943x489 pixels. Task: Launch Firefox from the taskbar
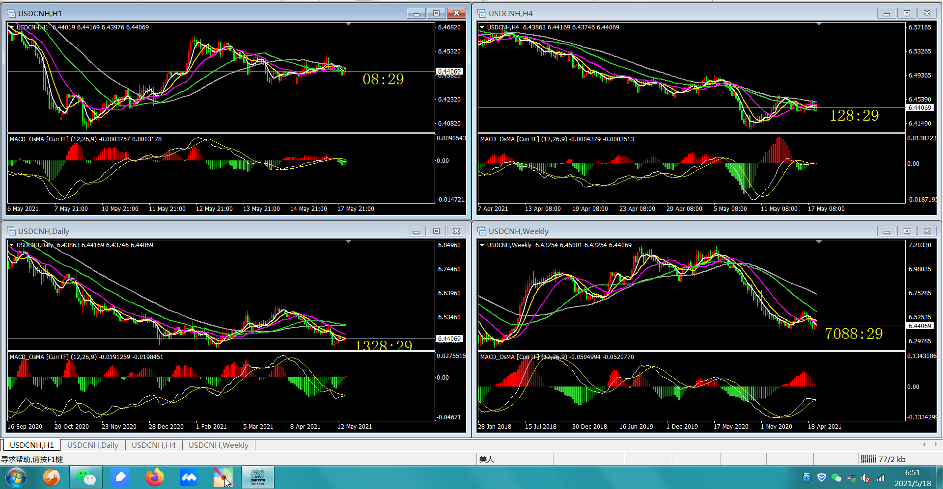coord(155,477)
